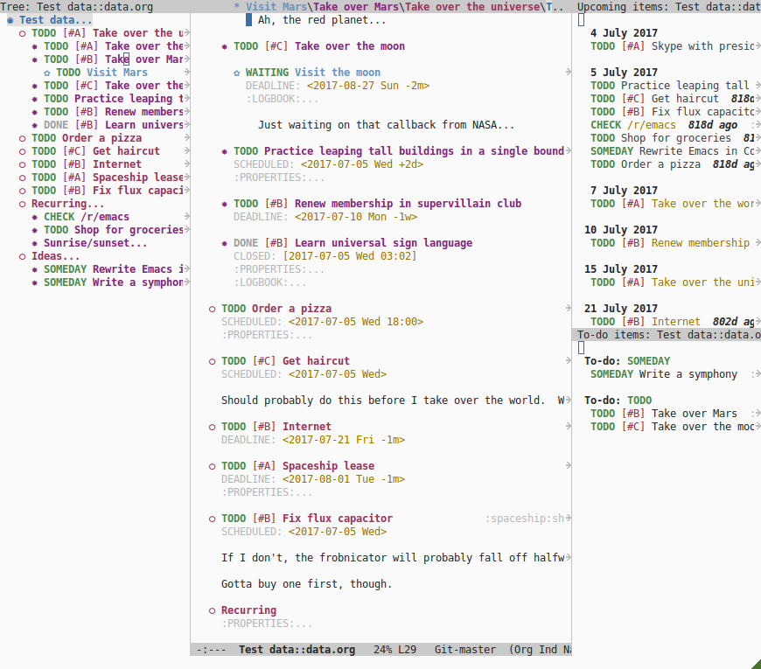Expand the Recurring... tree node text
Image resolution: width=761 pixels, height=669 pixels.
tap(68, 203)
